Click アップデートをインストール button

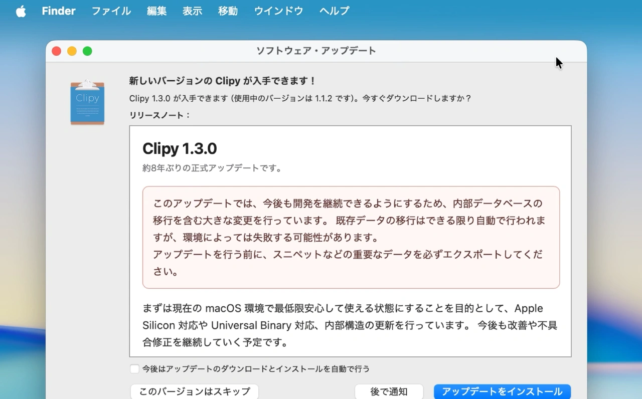[x=502, y=391]
